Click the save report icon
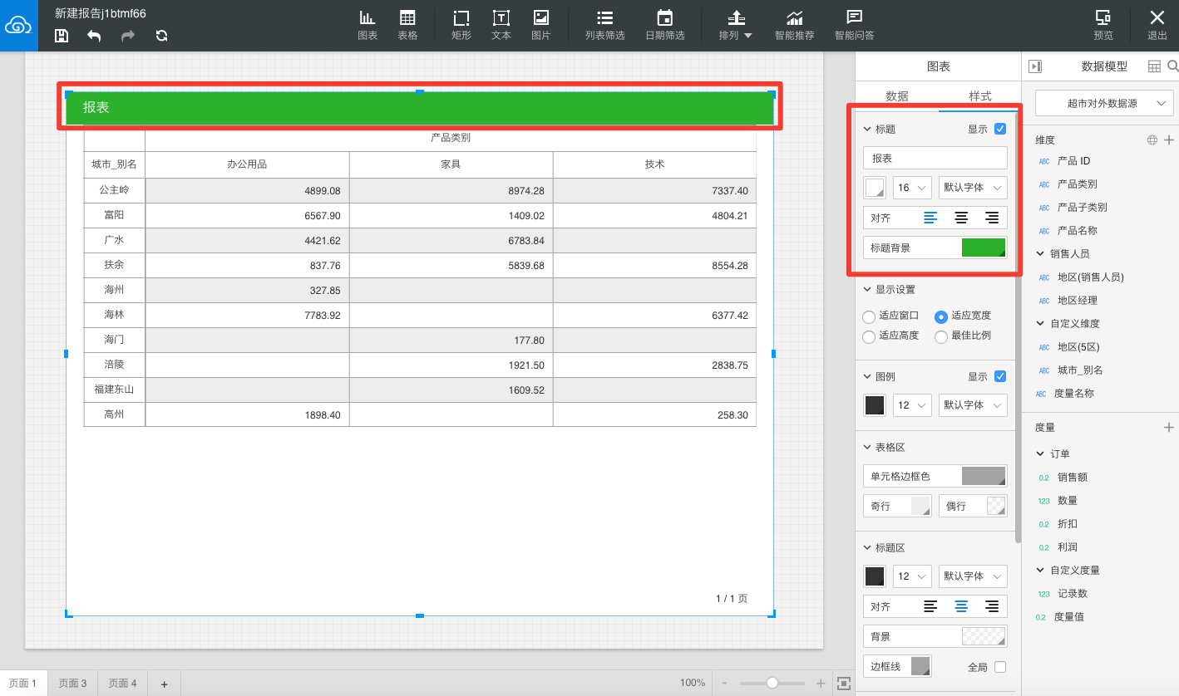The width and height of the screenshot is (1179, 696). pyautogui.click(x=62, y=35)
